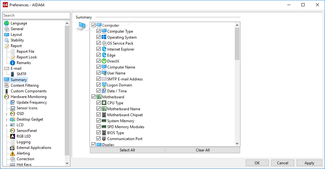
Task: Click the RGB LED icon
Action: click(x=13, y=136)
